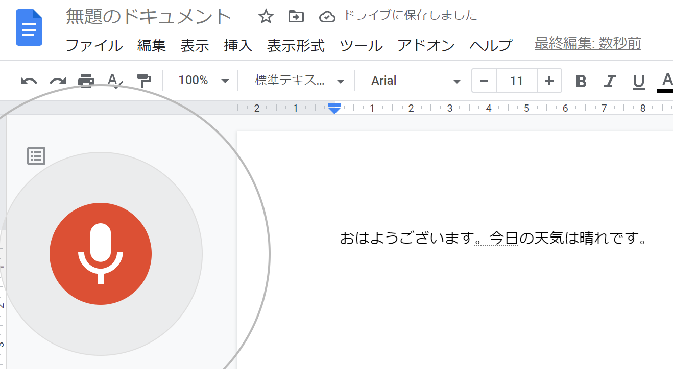Image resolution: width=673 pixels, height=369 pixels.
Task: Toggle bold formatting
Action: point(581,81)
